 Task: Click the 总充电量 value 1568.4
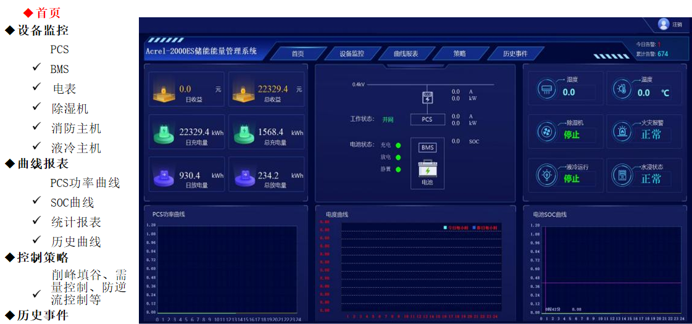point(271,132)
